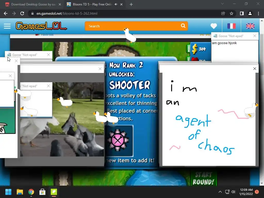Open Microsoft Store from the taskbar
This screenshot has width=264, height=198.
pos(43,192)
